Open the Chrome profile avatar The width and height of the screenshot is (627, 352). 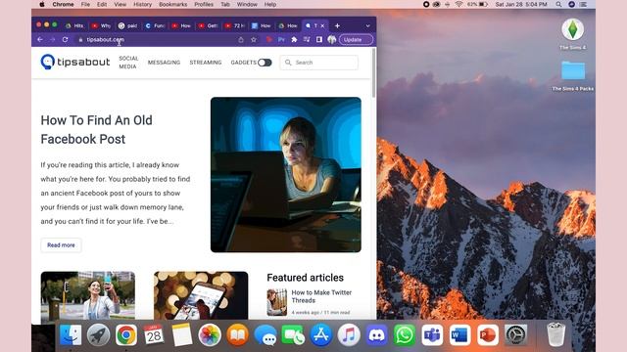(331, 39)
